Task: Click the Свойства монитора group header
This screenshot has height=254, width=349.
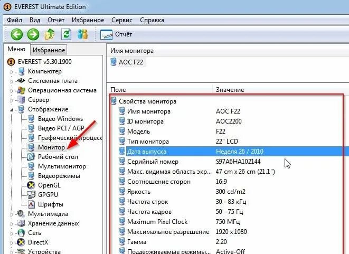Action: click(x=147, y=101)
